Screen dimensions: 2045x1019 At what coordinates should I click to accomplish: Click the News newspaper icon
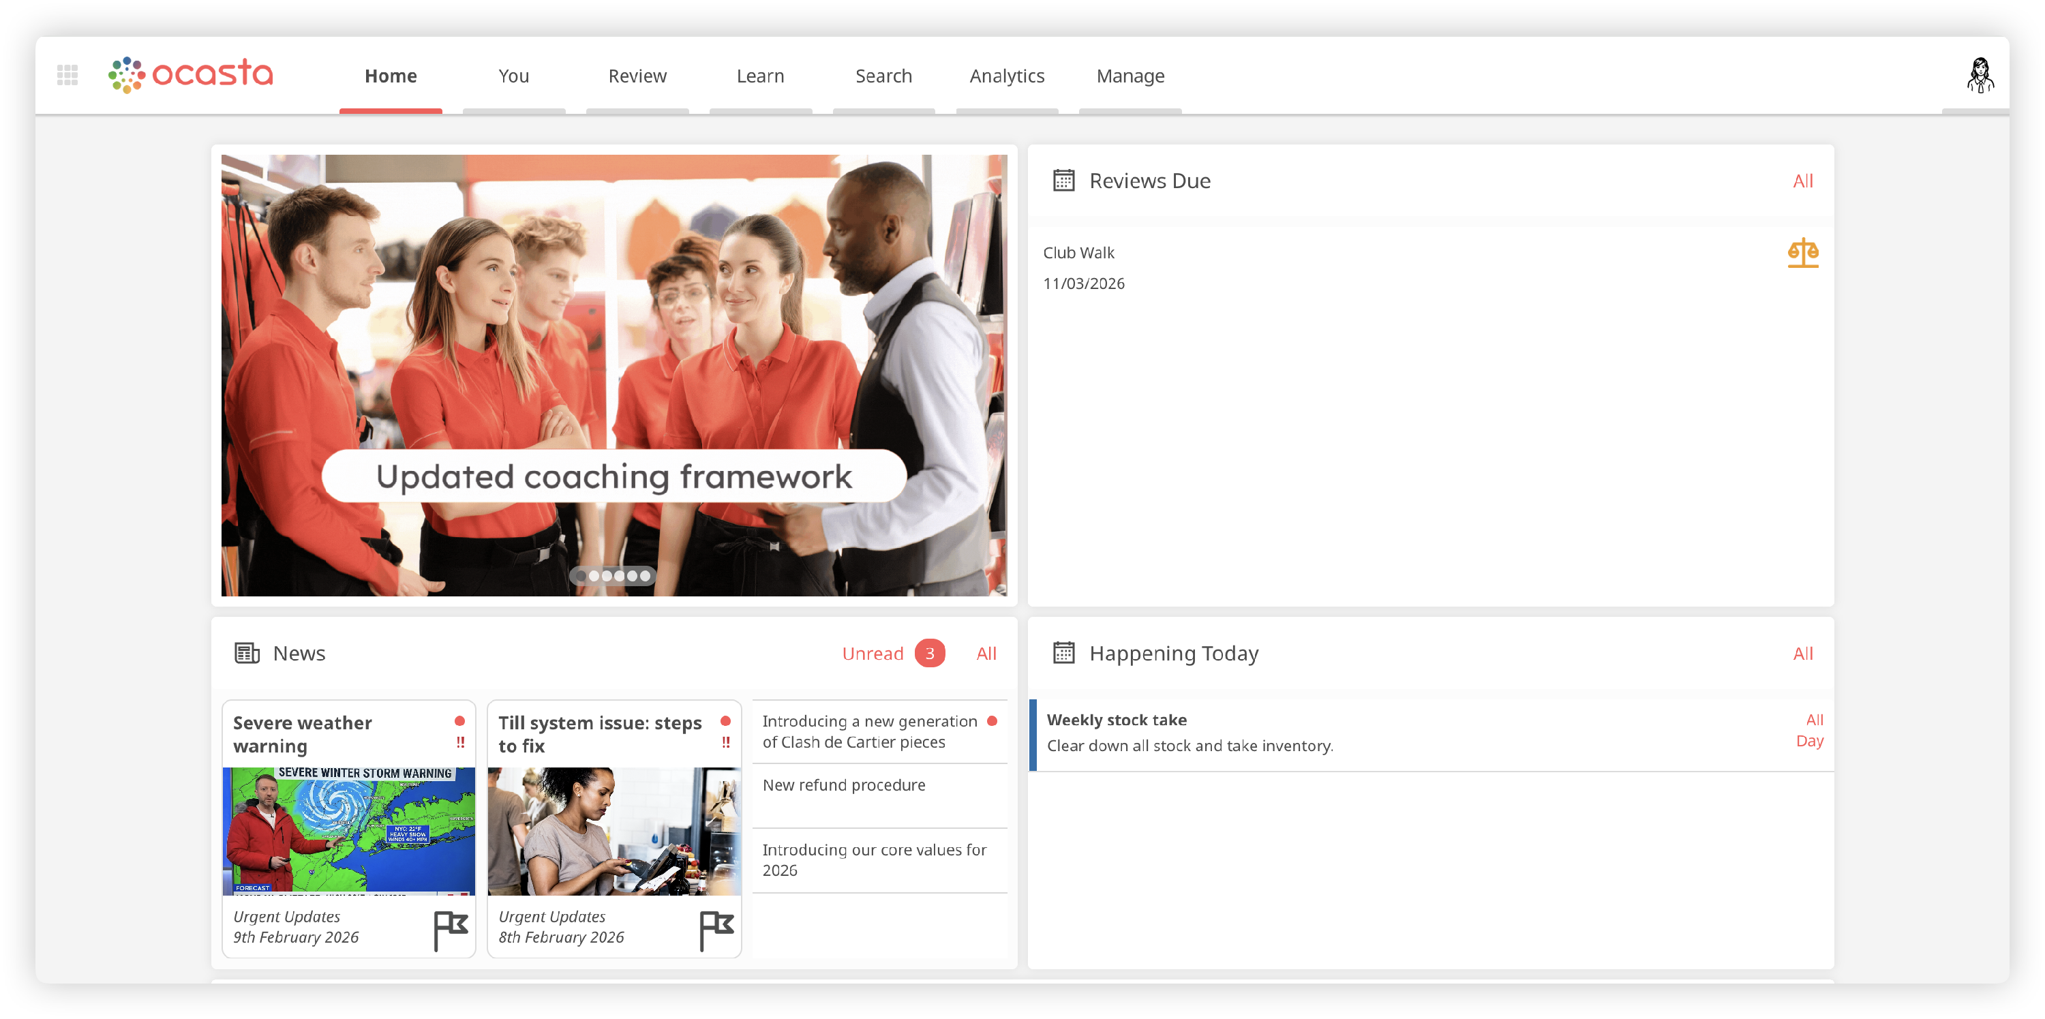click(247, 653)
